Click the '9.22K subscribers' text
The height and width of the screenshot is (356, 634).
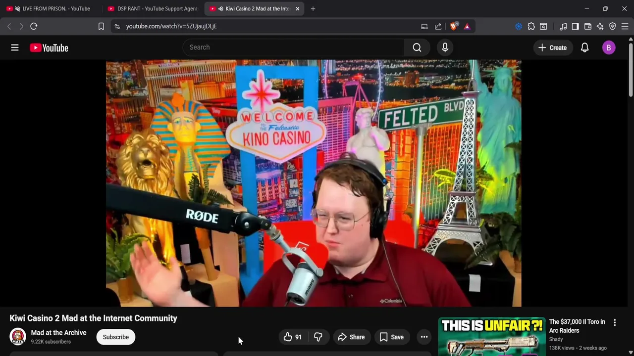coord(51,342)
